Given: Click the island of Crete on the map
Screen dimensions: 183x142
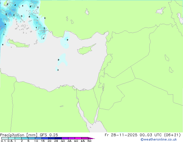Looking at the screenshot, I should (x=19, y=43).
